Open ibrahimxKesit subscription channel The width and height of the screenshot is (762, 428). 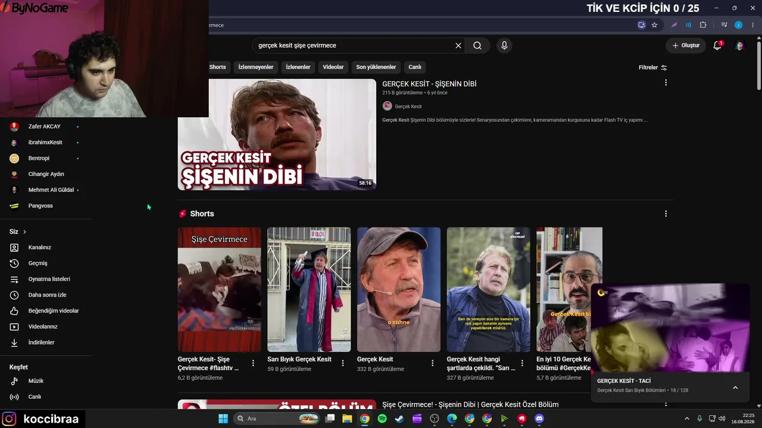(46, 143)
